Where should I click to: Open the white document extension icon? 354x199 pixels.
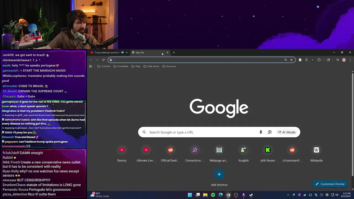[300, 60]
